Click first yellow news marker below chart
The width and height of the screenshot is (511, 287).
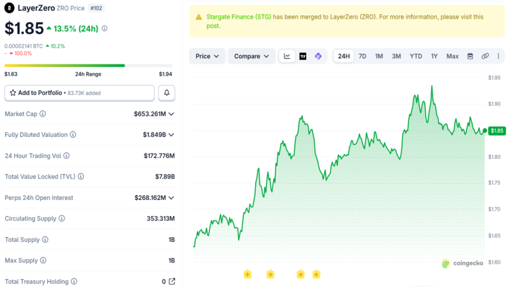tap(248, 274)
